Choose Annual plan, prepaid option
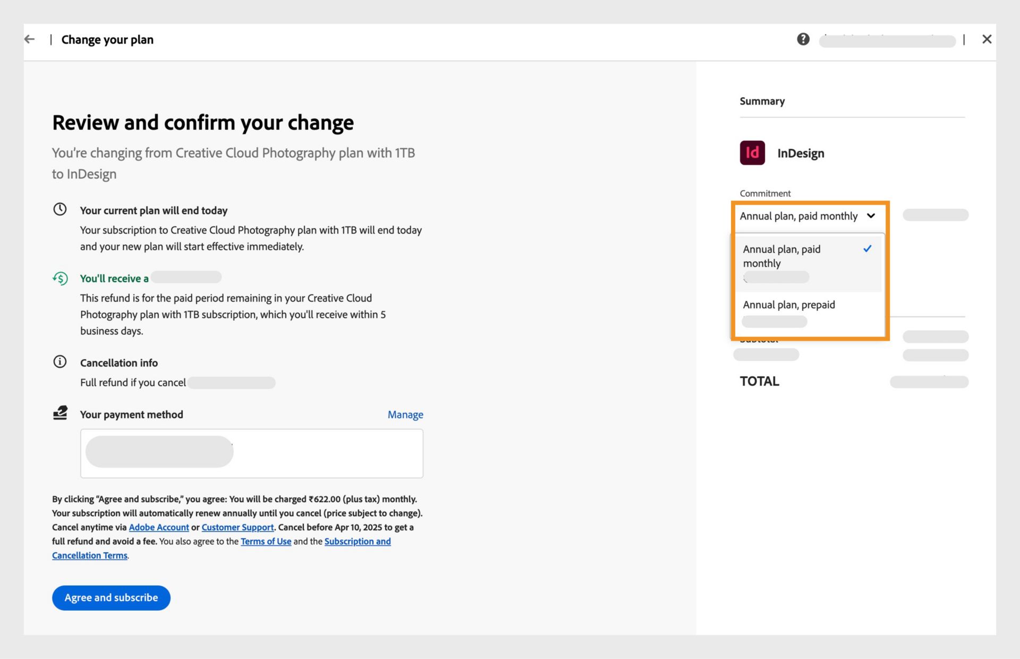The image size is (1020, 659). click(x=789, y=305)
